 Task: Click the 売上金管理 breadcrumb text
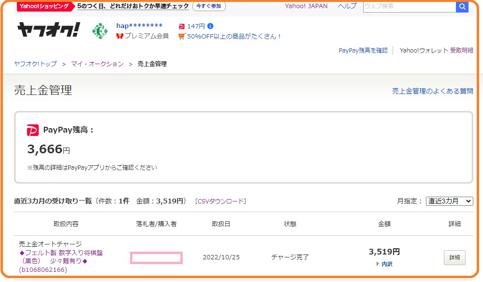152,64
